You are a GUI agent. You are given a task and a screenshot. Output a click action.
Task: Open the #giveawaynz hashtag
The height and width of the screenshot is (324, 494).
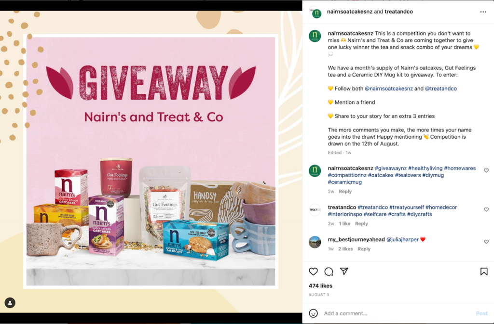tap(390, 168)
